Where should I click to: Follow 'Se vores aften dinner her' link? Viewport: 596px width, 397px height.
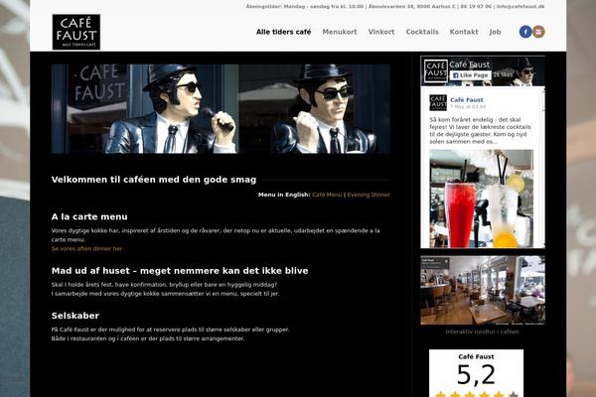(x=87, y=249)
